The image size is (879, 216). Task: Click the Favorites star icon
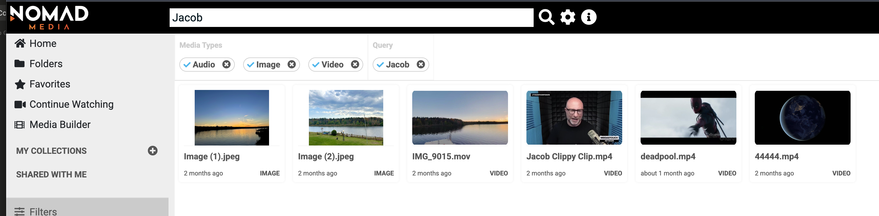coord(20,84)
